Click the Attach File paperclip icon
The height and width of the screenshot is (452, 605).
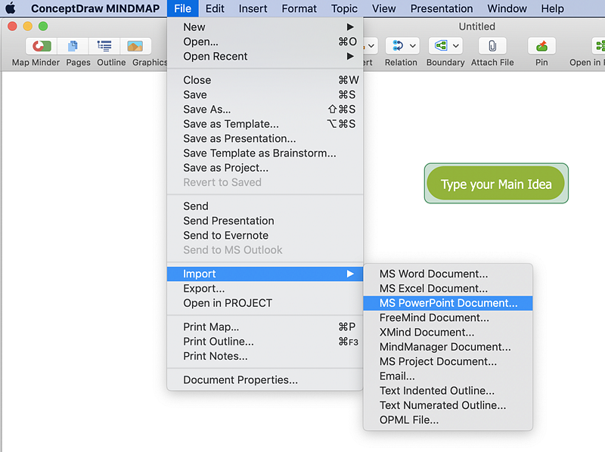[x=492, y=46]
